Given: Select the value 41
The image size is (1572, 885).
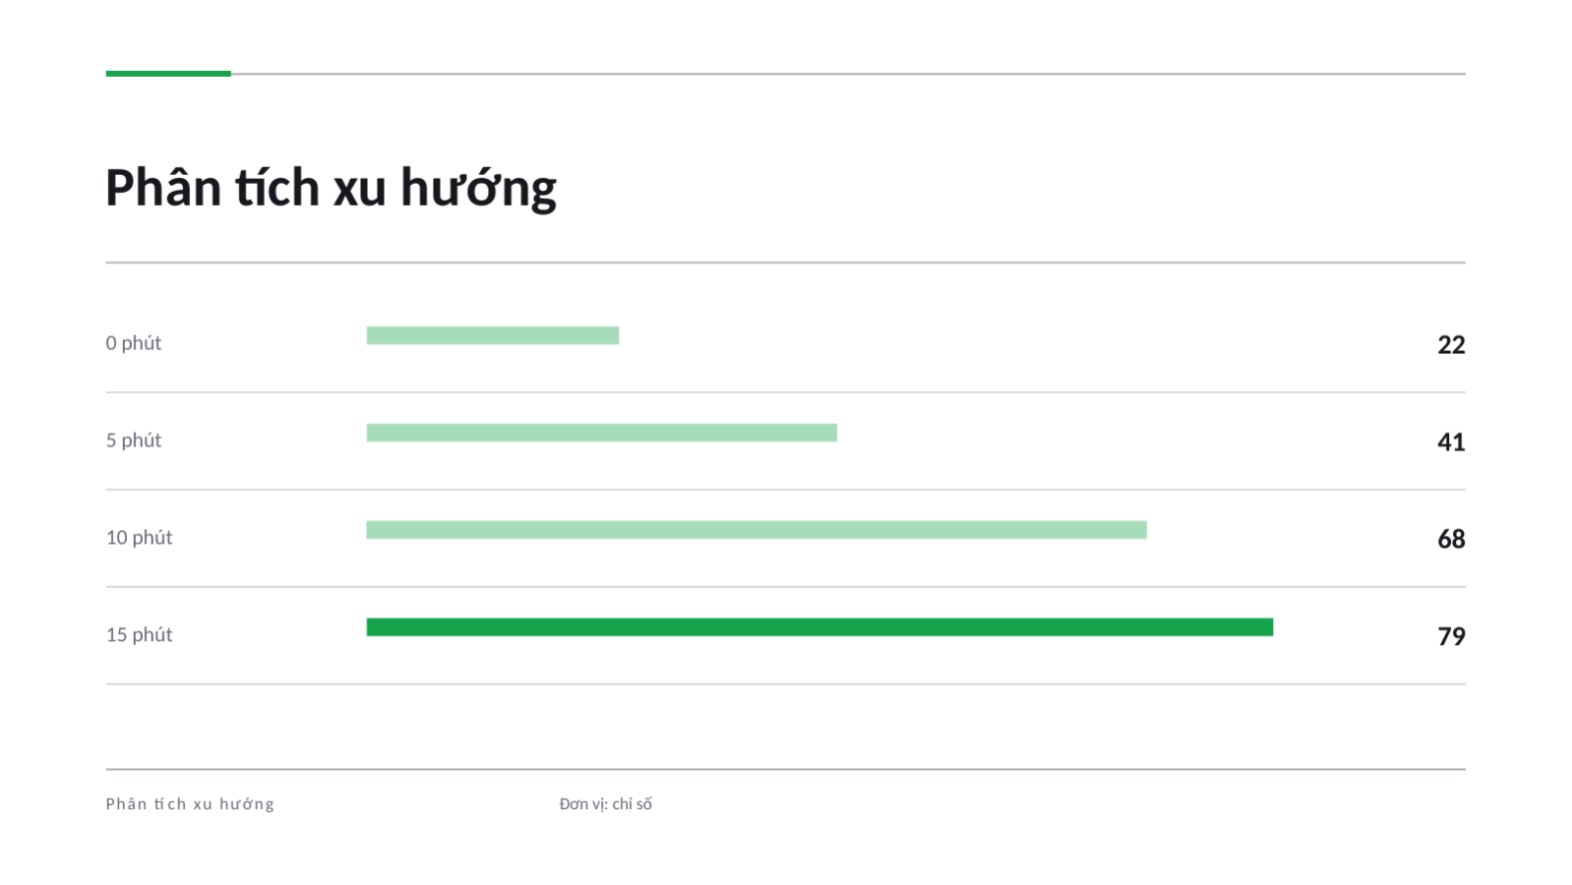Looking at the screenshot, I should click(x=1451, y=442).
